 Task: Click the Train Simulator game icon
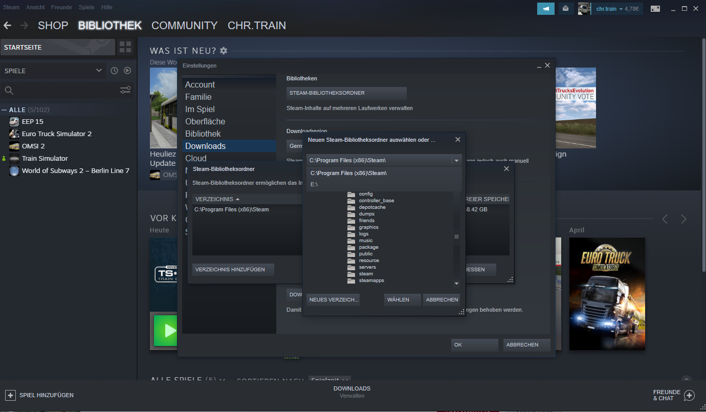14,158
